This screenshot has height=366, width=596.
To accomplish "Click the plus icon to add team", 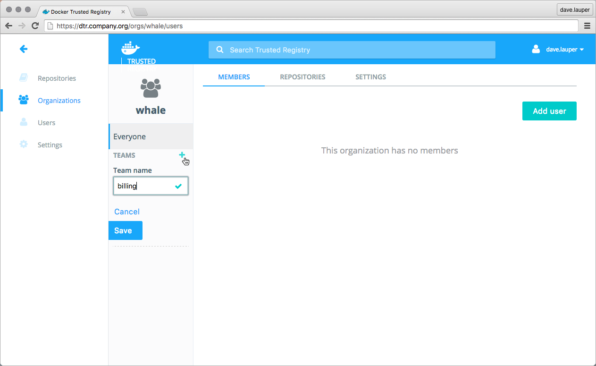I will click(x=182, y=155).
